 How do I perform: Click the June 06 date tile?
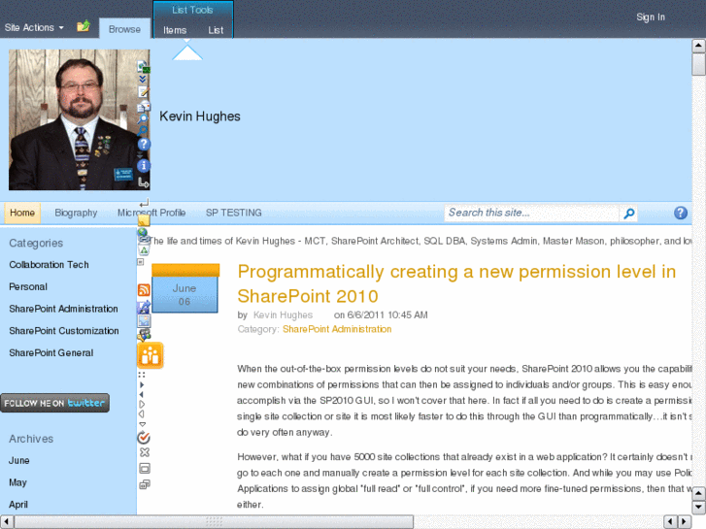(x=185, y=288)
